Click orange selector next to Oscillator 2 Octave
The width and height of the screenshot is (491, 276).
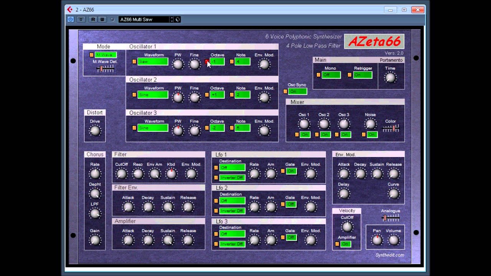pyautogui.click(x=207, y=95)
